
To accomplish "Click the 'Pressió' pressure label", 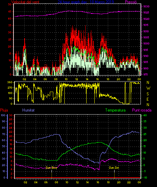I will pyautogui.click(x=131, y=2).
